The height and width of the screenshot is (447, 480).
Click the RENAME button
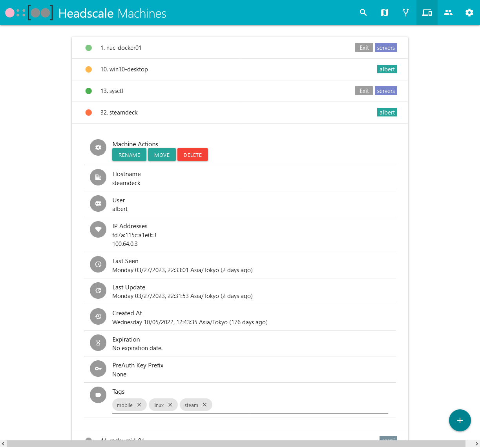[129, 155]
